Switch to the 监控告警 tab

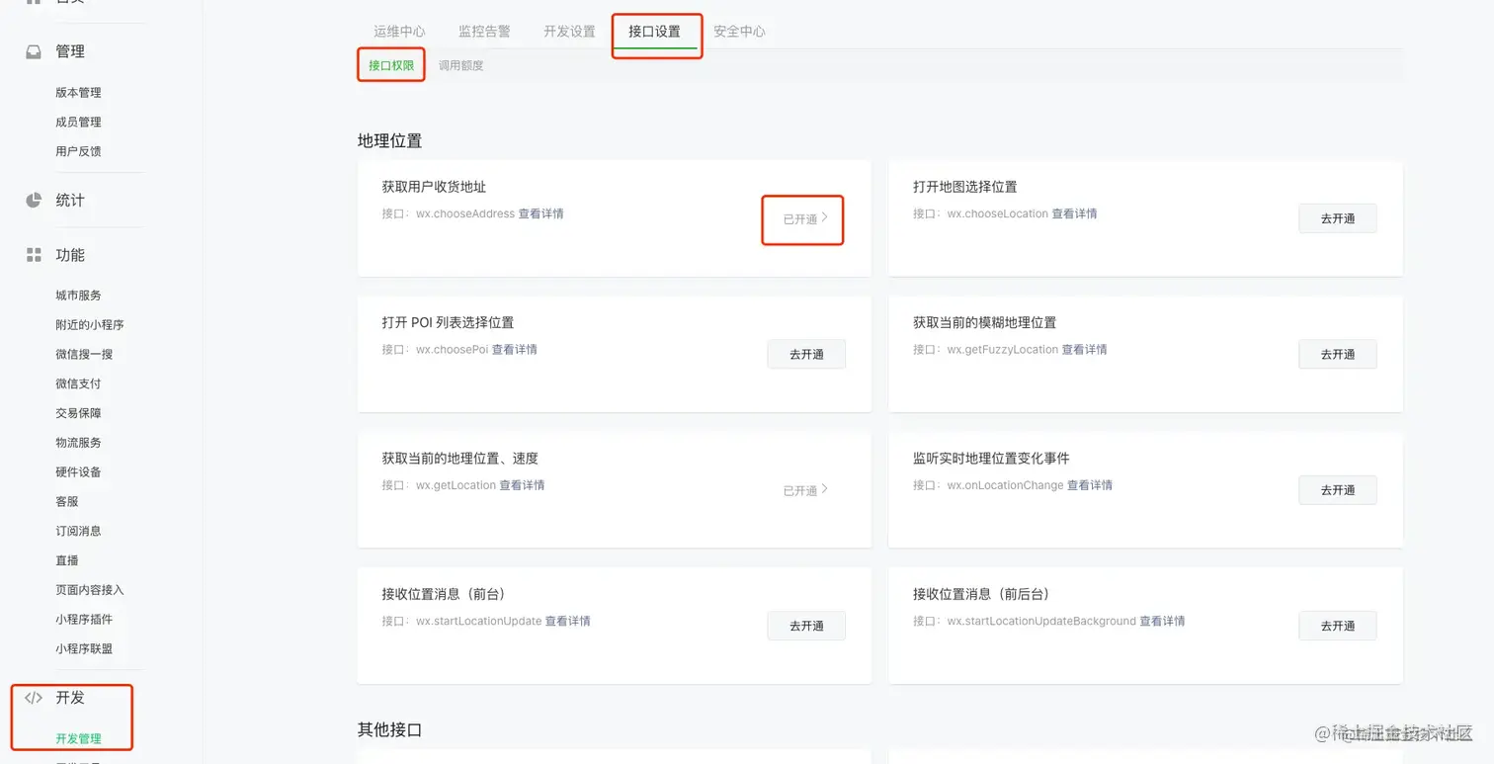click(x=484, y=32)
